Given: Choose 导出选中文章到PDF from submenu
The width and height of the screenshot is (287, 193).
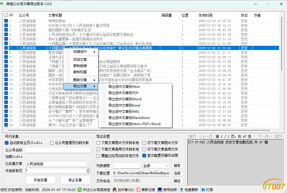Looking at the screenshot, I should tap(123, 93).
